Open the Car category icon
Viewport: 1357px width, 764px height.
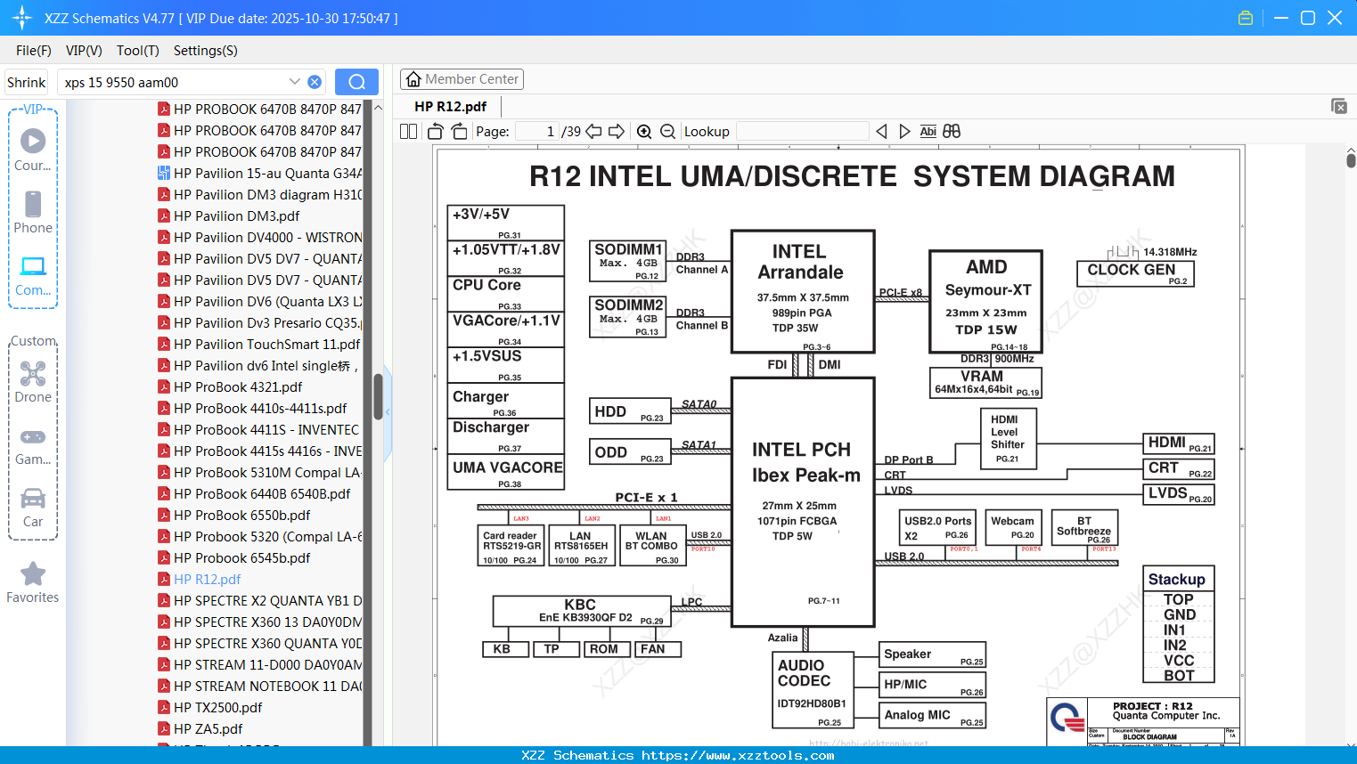[33, 508]
